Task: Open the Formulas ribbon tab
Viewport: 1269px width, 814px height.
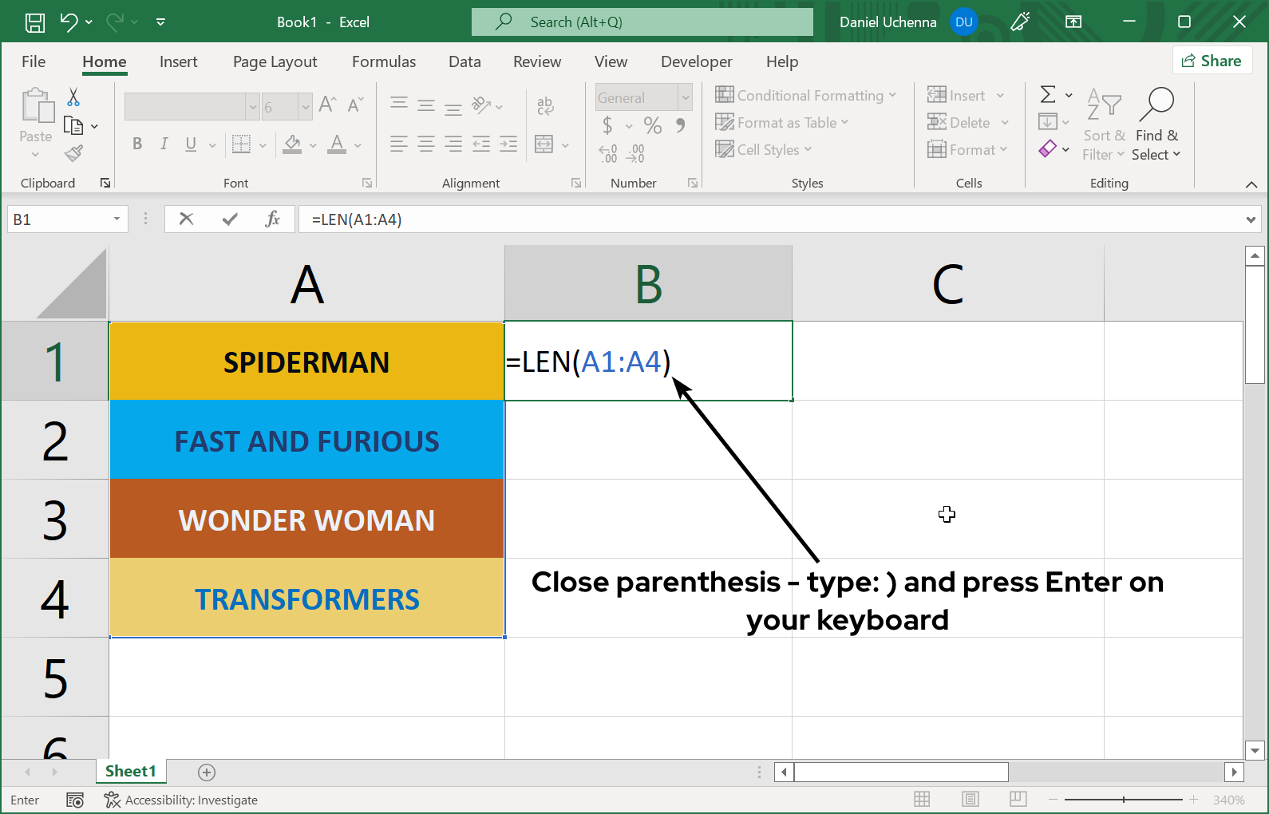Action: pyautogui.click(x=383, y=61)
